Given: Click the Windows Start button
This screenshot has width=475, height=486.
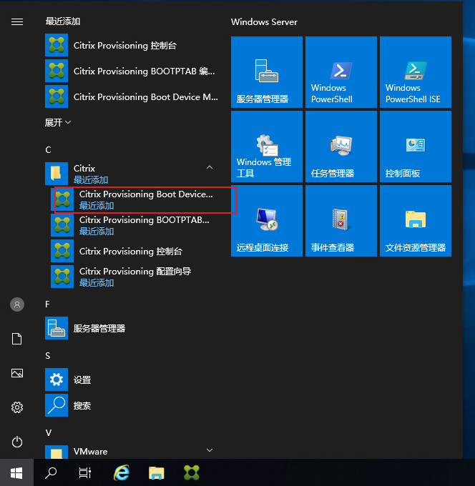Looking at the screenshot, I should [x=16, y=472].
